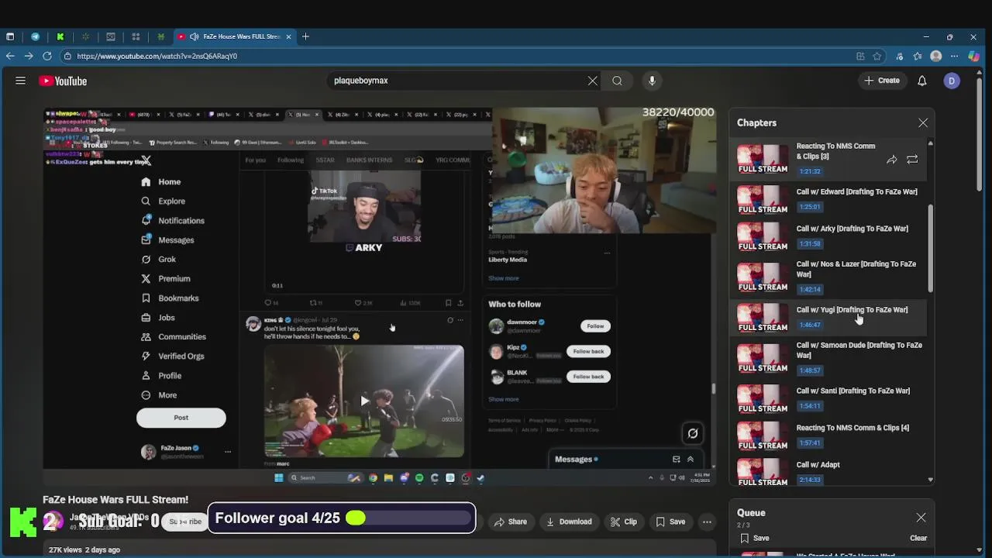Go back in the browser
Screen dimensions: 992x558
tap(10, 56)
